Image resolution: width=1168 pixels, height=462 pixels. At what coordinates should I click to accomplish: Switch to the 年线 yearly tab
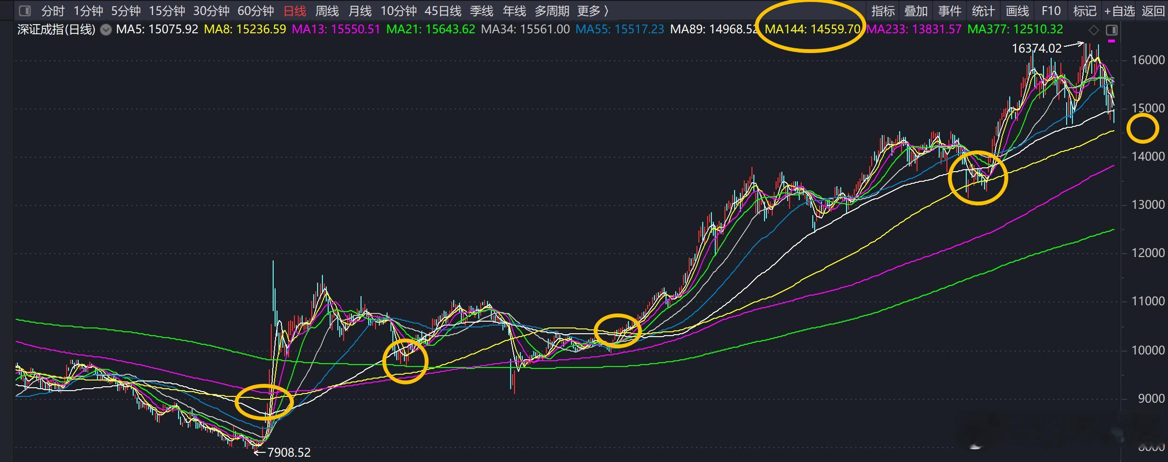(514, 11)
